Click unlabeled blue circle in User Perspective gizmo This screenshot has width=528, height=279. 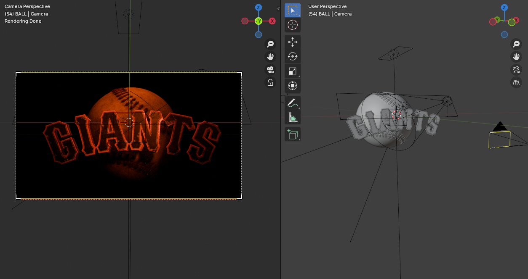point(504,34)
